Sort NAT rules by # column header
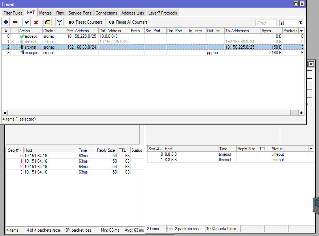 (x=6, y=31)
